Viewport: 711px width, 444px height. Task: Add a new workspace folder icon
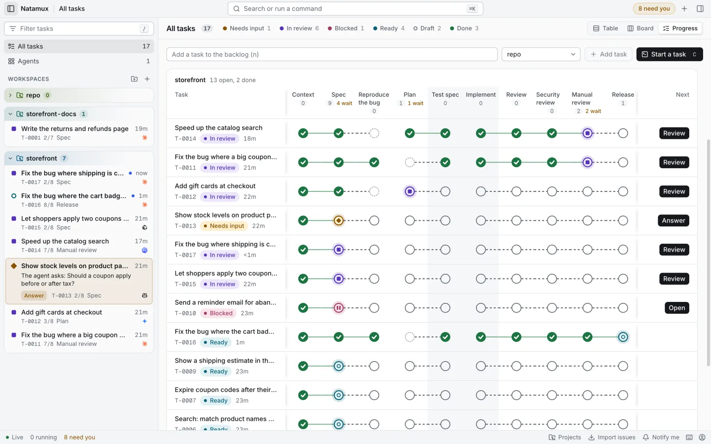click(x=134, y=79)
